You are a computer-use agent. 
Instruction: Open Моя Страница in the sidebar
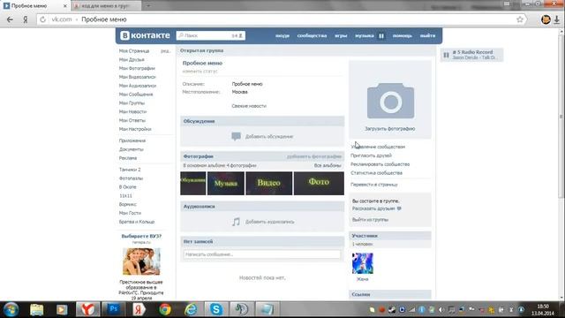point(134,51)
